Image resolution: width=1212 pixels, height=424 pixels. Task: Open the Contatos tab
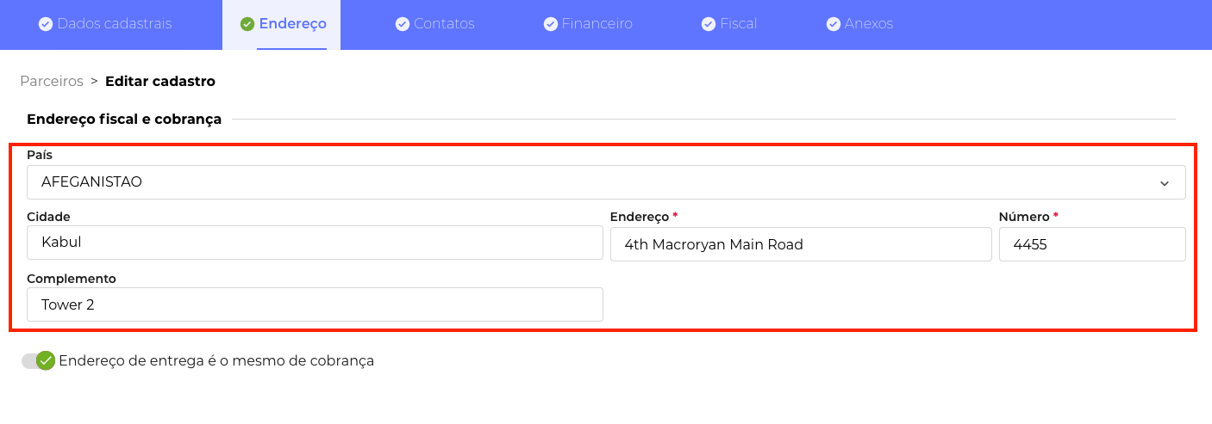pyautogui.click(x=444, y=24)
